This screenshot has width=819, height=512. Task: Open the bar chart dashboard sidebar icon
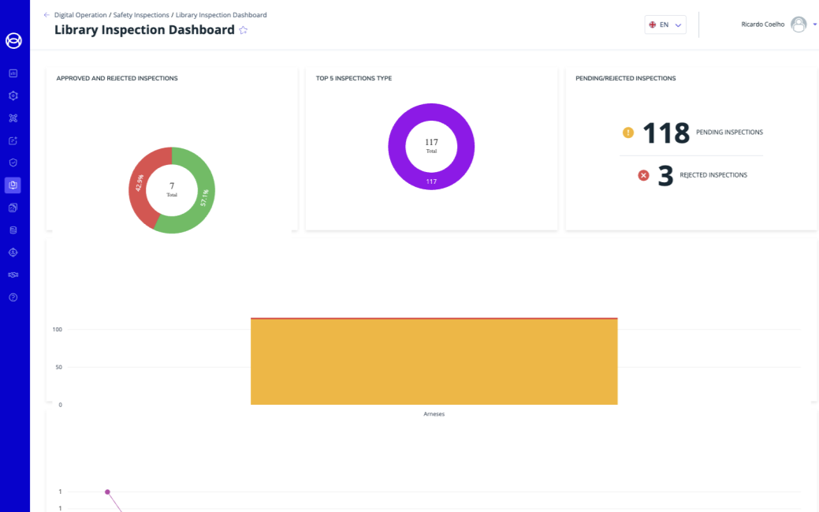[13, 73]
